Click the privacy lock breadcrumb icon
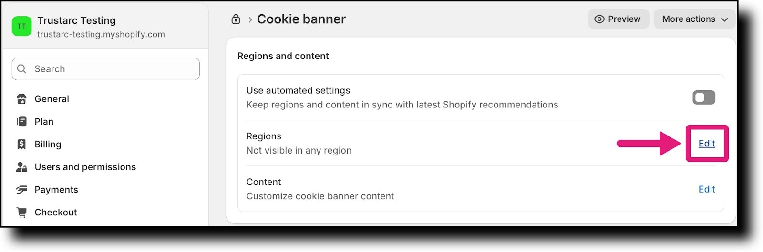 tap(236, 19)
